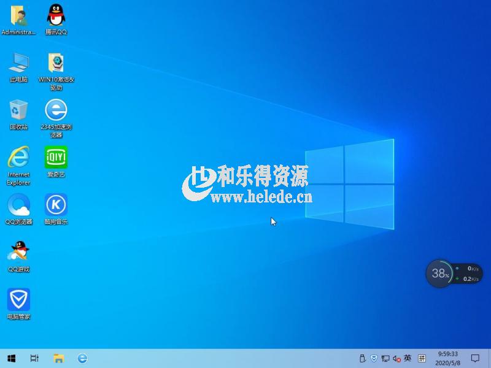
Task: Toggle the 英 input language indicator
Action: (408, 358)
